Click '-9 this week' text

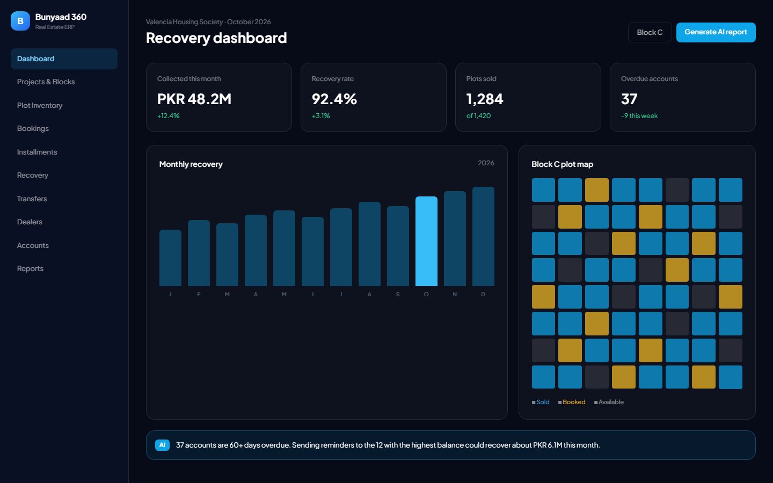tap(639, 116)
